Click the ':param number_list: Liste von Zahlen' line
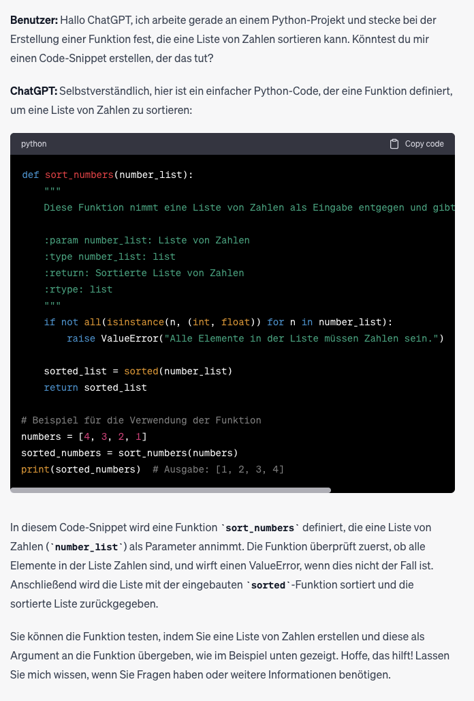The image size is (474, 701). (x=147, y=241)
